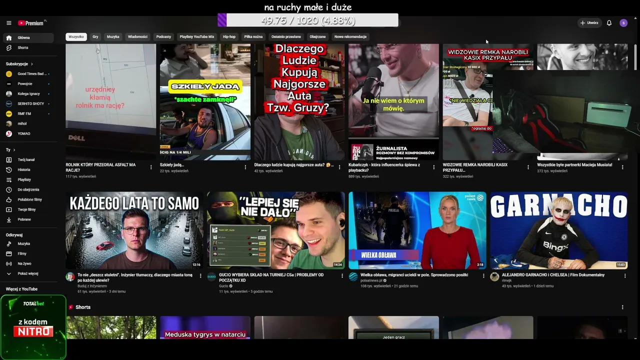Open Kolega Ignacy subscription channel
Screen dimensions: 640x360
[x=28, y=94]
